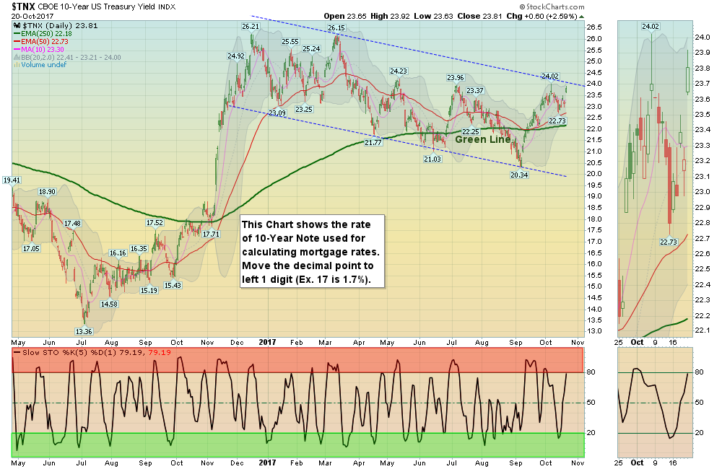
Task: Select the $TNX (Daily) 23.81 legend entry
Action: [60, 26]
